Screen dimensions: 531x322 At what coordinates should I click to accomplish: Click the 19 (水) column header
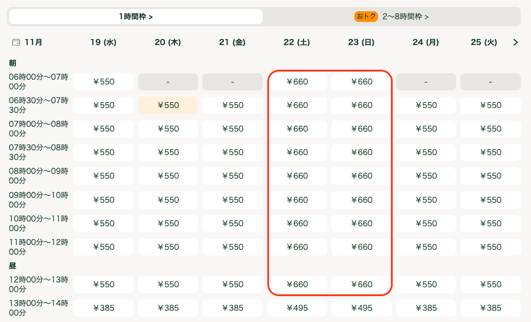(103, 42)
